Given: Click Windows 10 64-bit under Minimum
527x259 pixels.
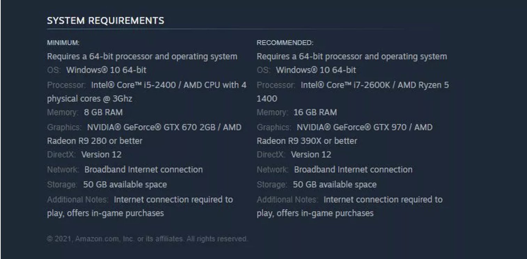Looking at the screenshot, I should tap(106, 70).
